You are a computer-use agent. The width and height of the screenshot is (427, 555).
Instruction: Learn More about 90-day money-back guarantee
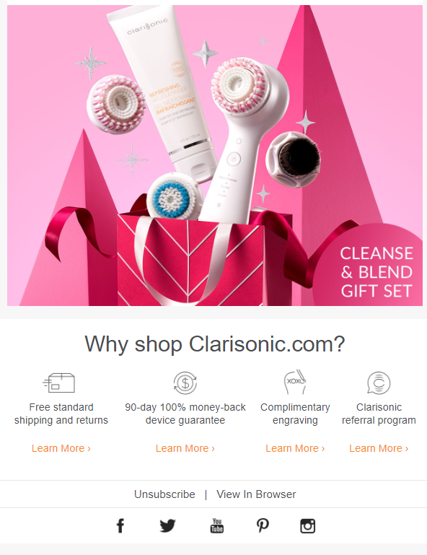click(185, 448)
